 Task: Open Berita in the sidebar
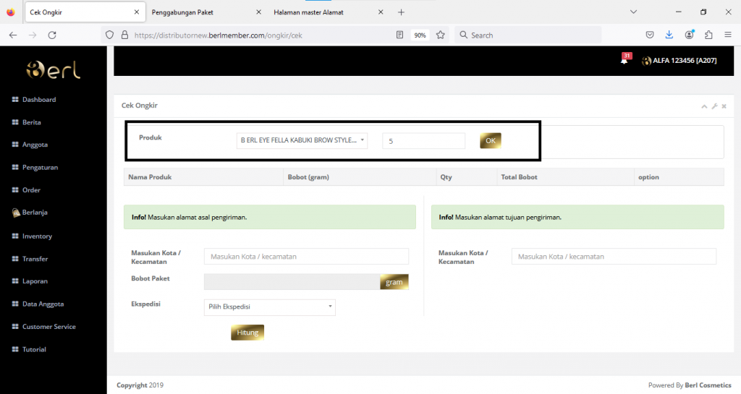(x=32, y=122)
